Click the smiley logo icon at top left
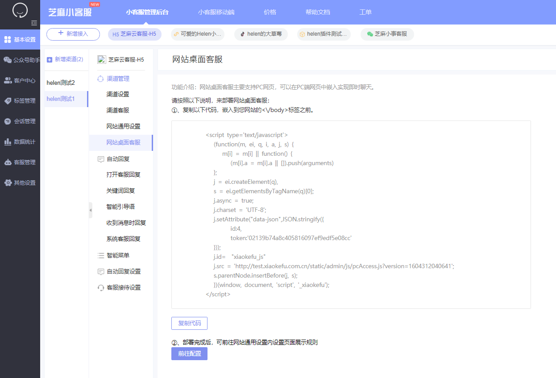This screenshot has width=556, height=378. pyautogui.click(x=20, y=10)
